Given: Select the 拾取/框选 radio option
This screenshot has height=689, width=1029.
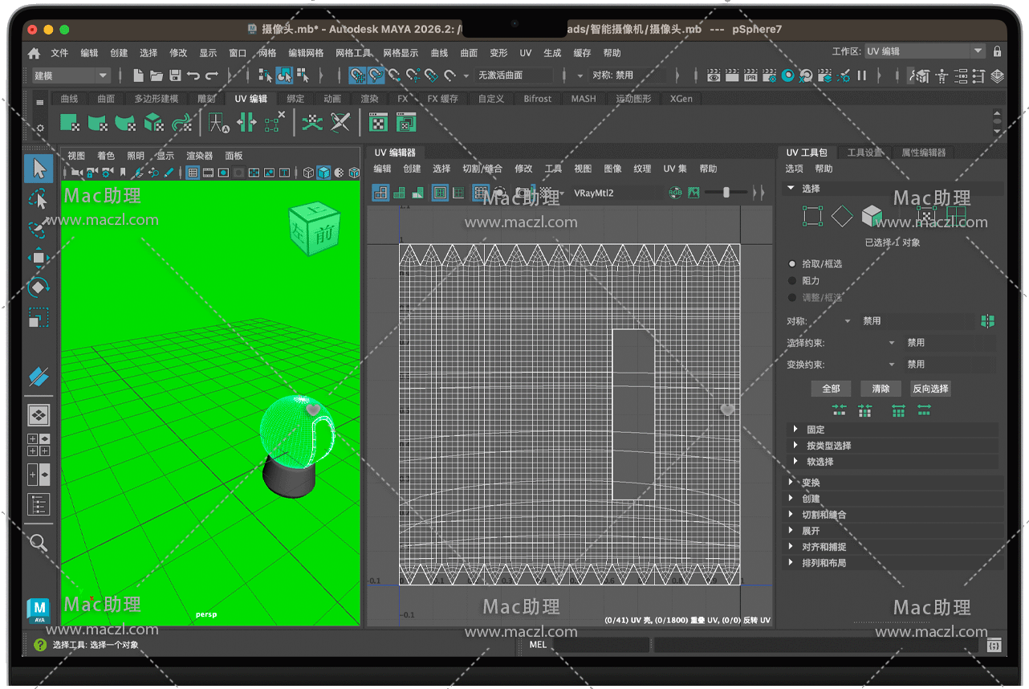Looking at the screenshot, I should [x=793, y=263].
